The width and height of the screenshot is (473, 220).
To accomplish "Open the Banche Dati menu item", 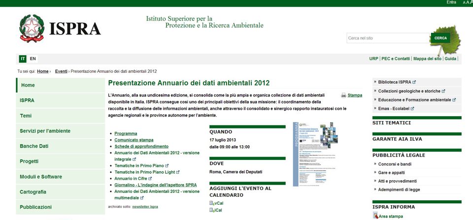I will (60, 146).
